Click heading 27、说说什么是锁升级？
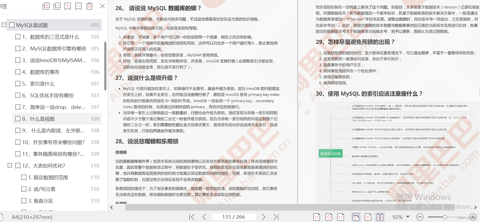Viewport: 480px width, 222px height. click(x=146, y=78)
